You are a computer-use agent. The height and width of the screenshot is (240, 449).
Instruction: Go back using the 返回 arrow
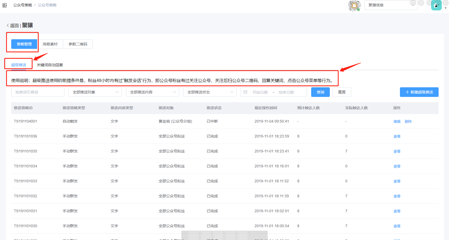pyautogui.click(x=13, y=25)
